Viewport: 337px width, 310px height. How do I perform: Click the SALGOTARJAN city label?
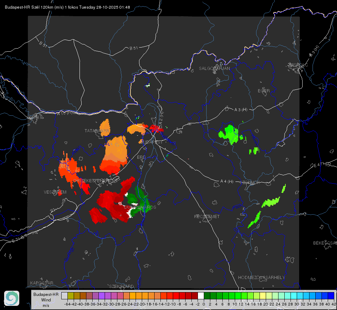(214, 69)
